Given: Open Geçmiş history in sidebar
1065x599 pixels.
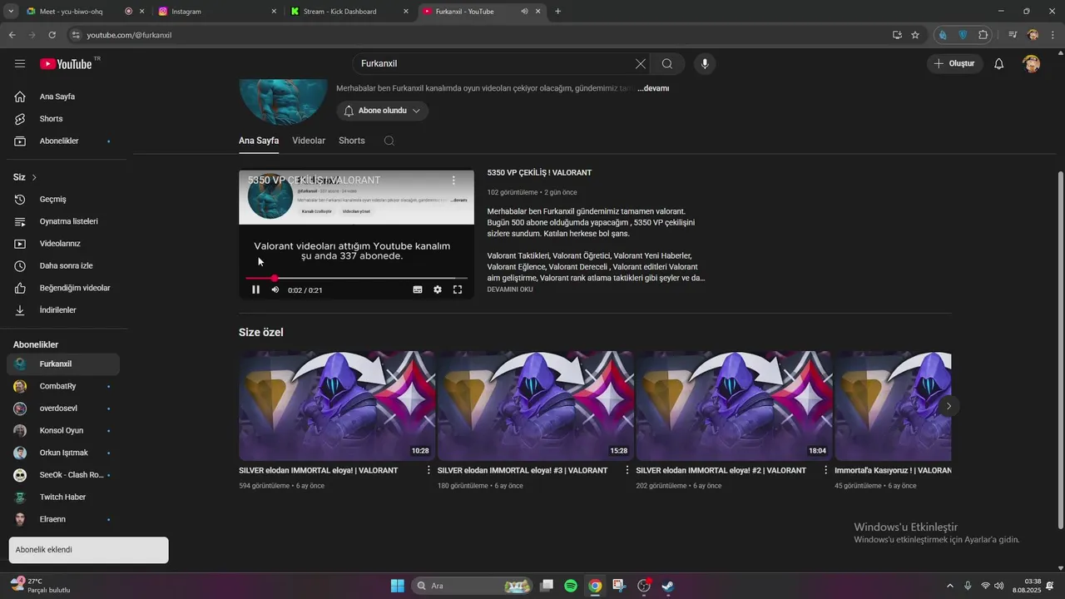Looking at the screenshot, I should (x=63, y=200).
